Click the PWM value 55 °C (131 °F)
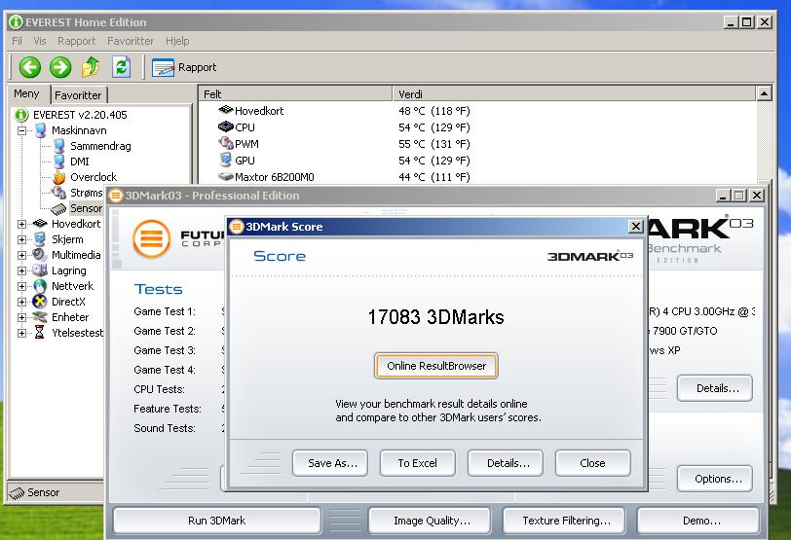The width and height of the screenshot is (791, 540). tap(434, 144)
